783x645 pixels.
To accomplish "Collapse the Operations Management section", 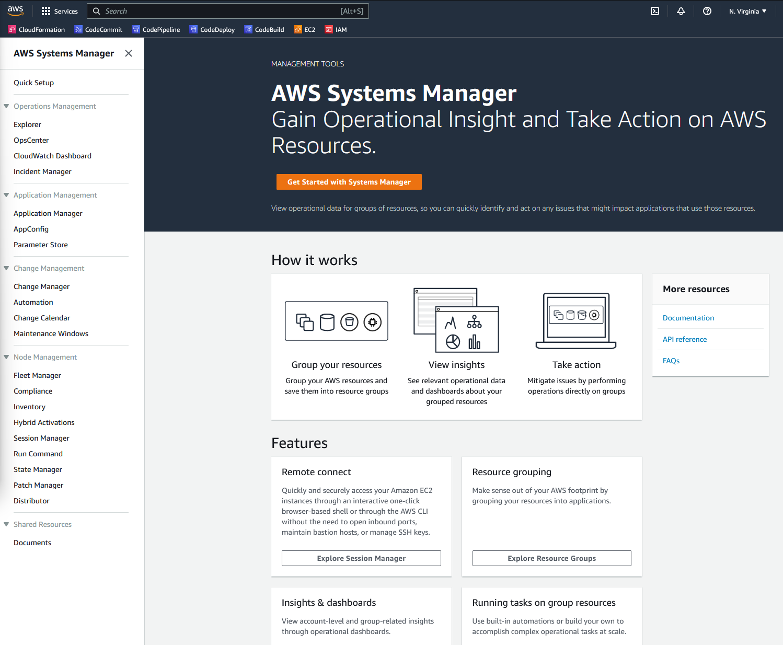I will (x=6, y=106).
